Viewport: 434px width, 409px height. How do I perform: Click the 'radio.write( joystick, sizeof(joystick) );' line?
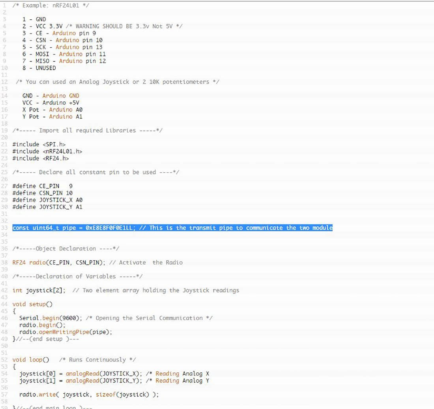click(x=89, y=395)
